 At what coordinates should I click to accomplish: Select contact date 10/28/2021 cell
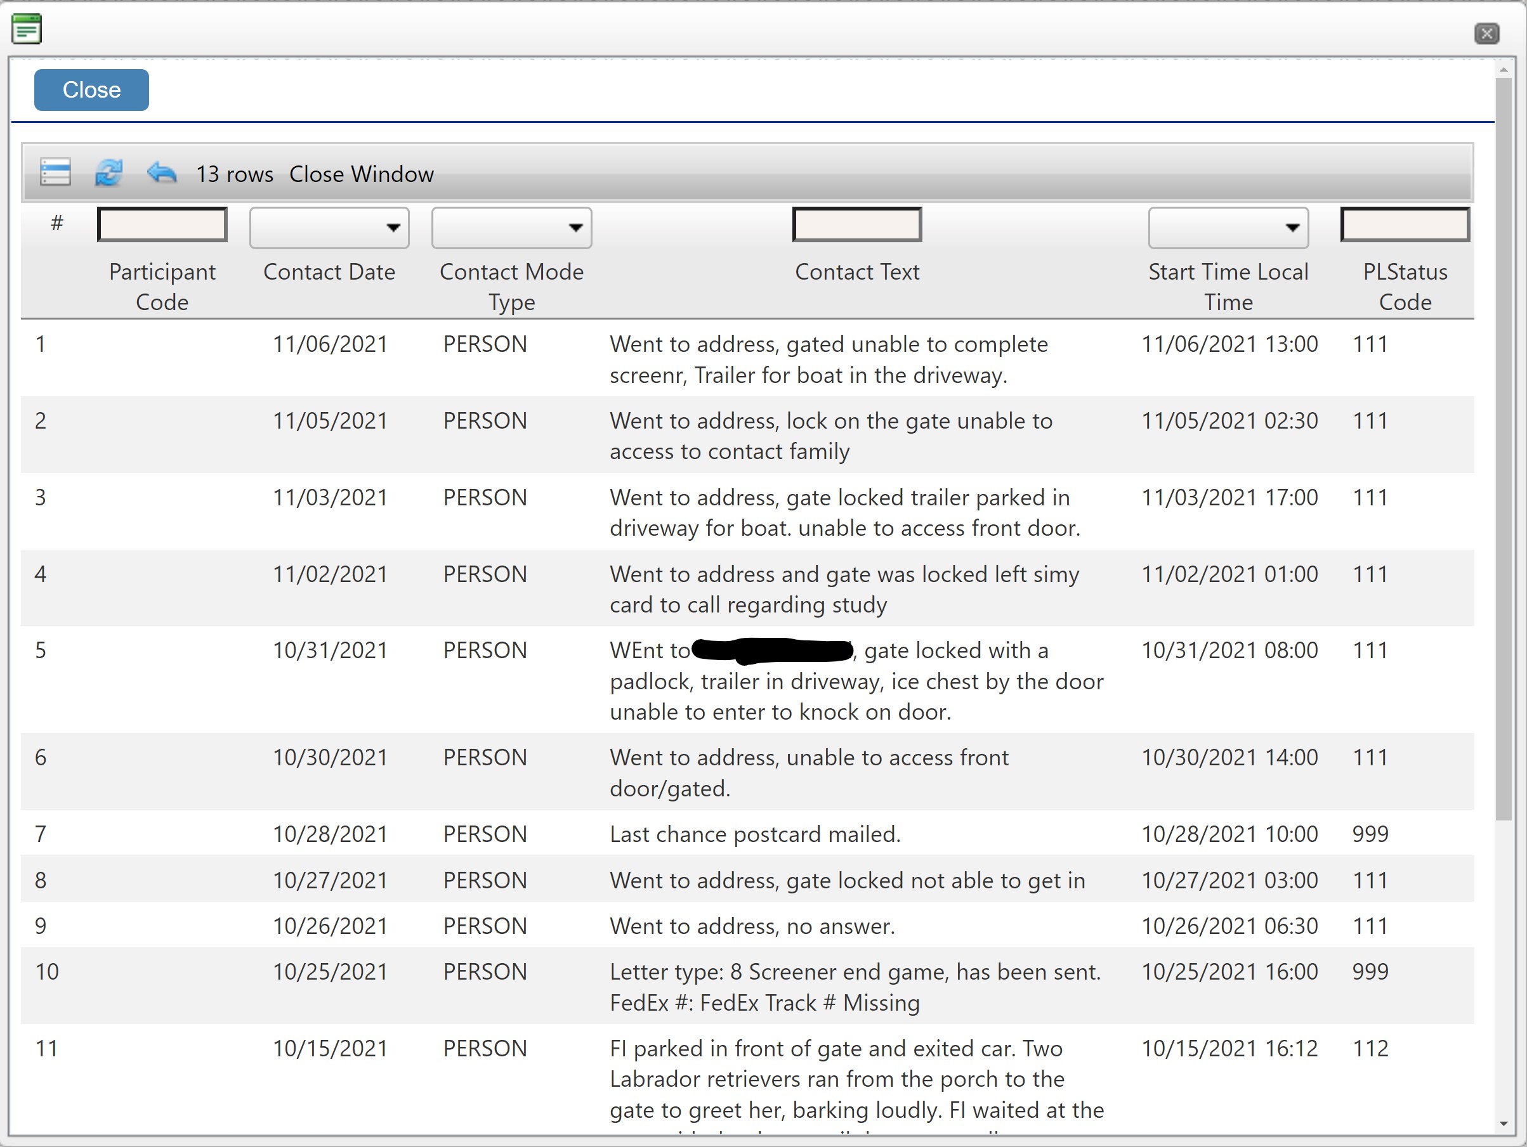click(330, 834)
